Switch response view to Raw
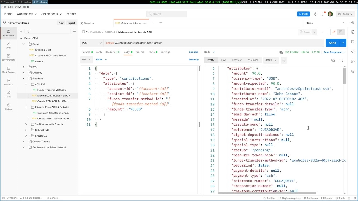Image resolution: width=358 pixels, height=201 pixels. coord(223,60)
